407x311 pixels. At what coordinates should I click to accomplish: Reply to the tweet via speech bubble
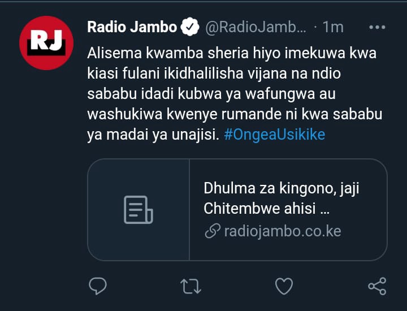pos(98,286)
